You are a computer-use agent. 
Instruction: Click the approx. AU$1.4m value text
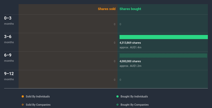coord(130,47)
